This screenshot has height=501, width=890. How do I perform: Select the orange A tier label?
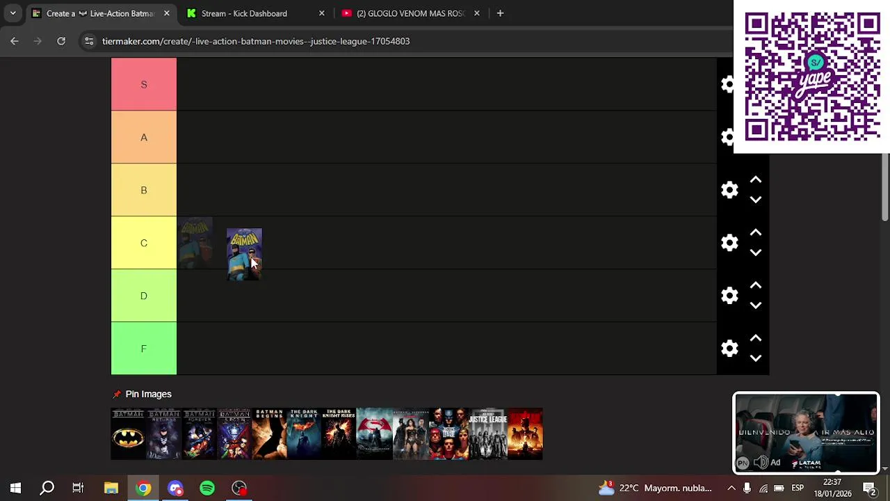(x=144, y=137)
